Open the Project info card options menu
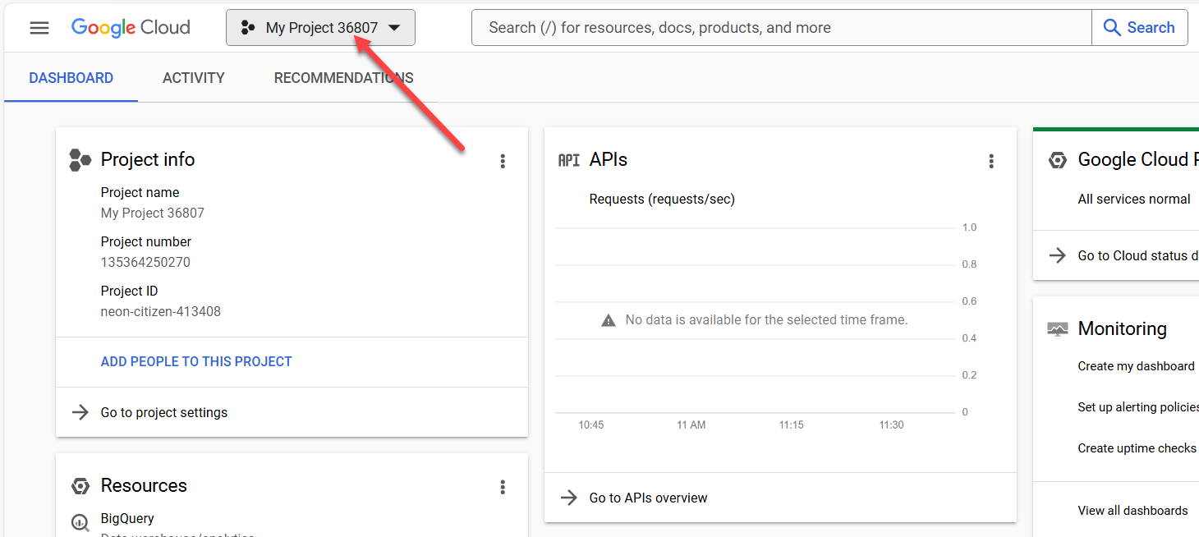 coord(503,162)
